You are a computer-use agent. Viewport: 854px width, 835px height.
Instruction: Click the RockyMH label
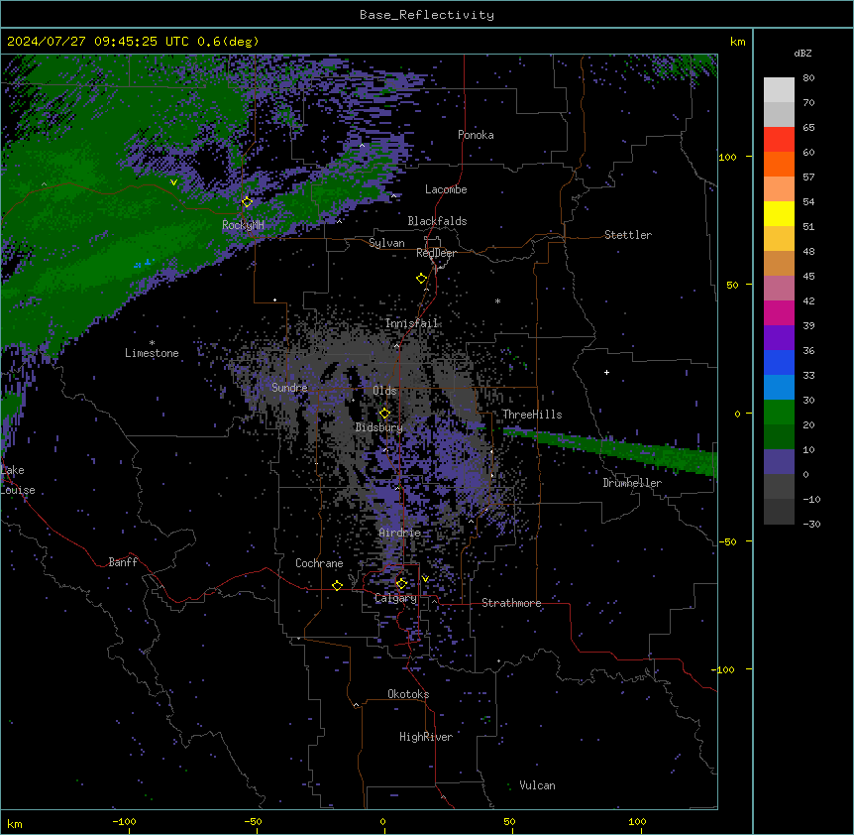243,224
